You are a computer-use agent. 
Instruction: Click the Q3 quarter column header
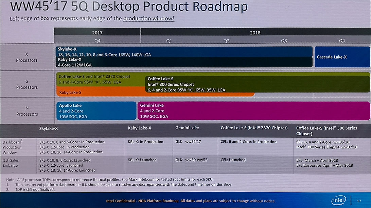pos(284,41)
